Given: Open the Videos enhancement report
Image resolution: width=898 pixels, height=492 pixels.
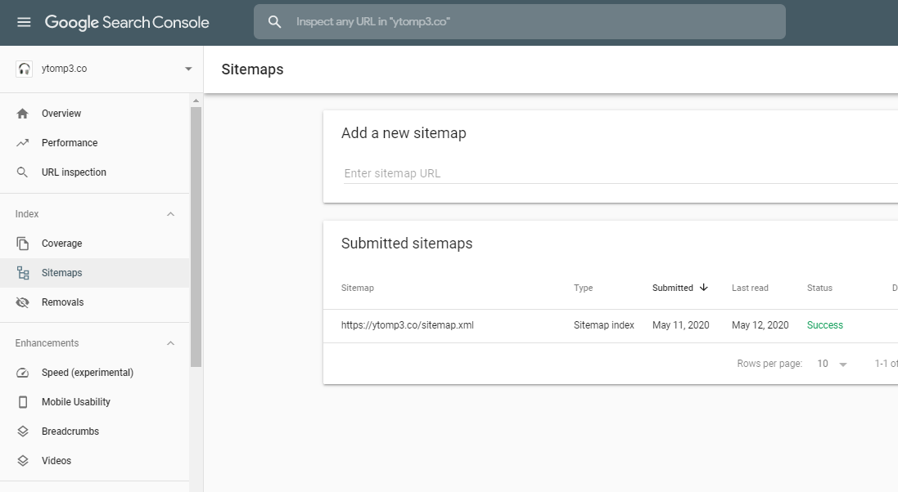Looking at the screenshot, I should [x=56, y=461].
